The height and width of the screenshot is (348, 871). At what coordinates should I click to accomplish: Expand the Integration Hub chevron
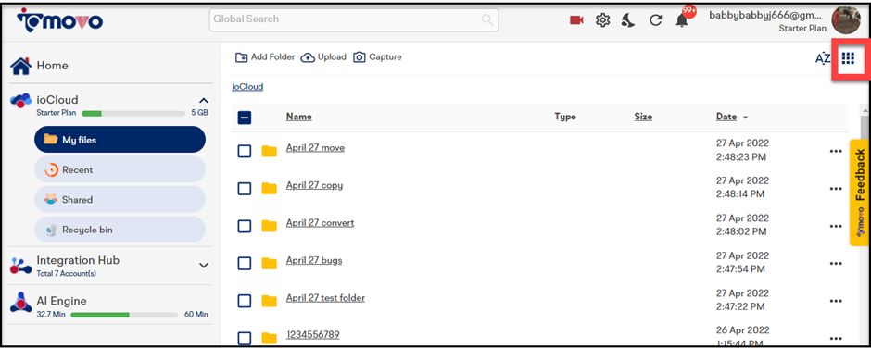point(204,266)
